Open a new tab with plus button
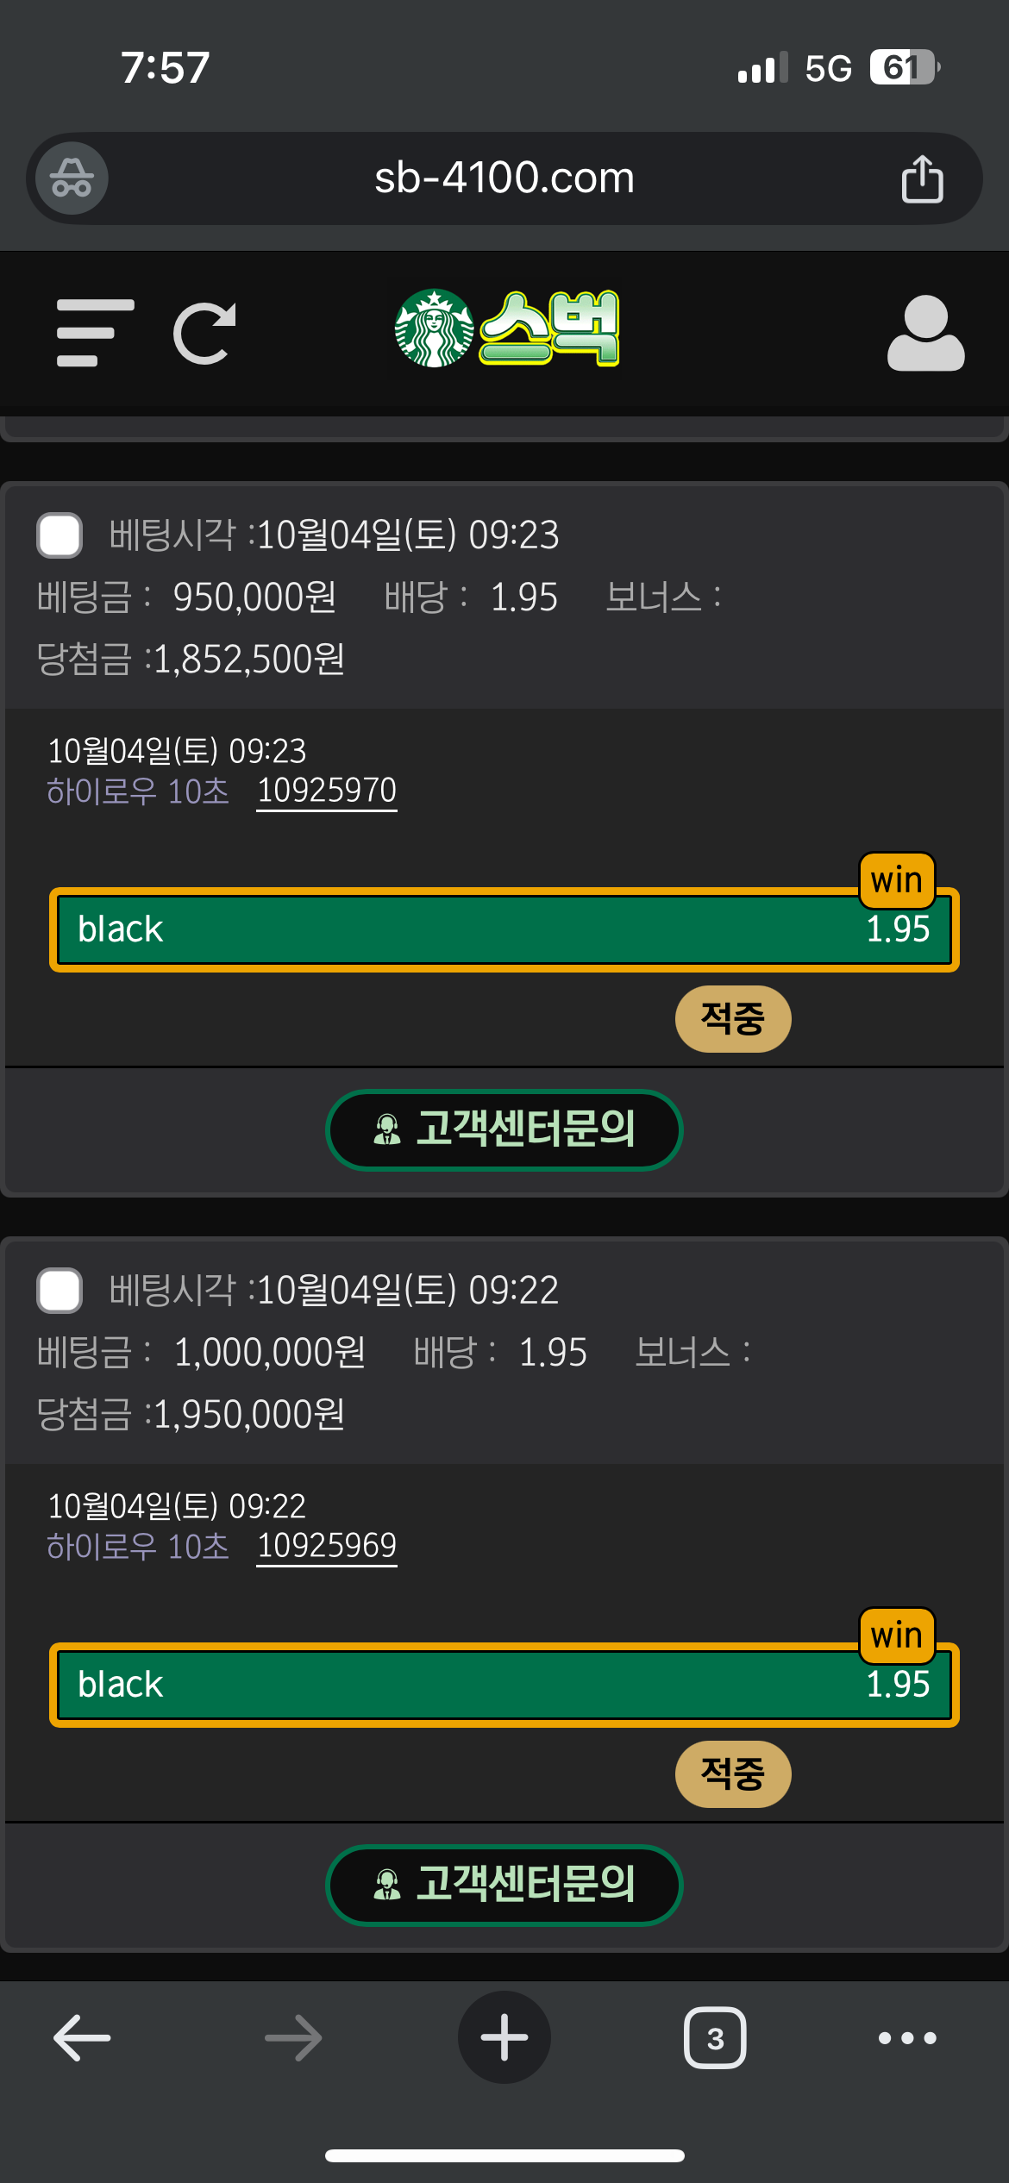This screenshot has width=1009, height=2183. 504,2038
